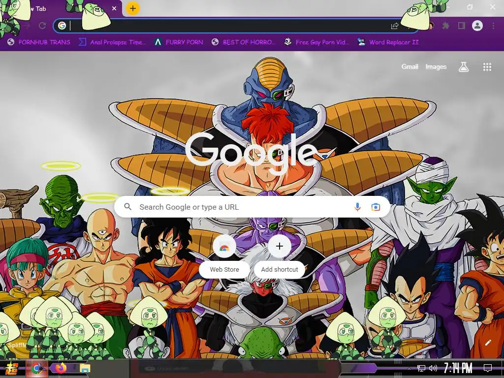Click the Add shortcut plus circle

280,246
